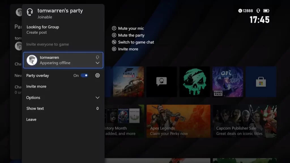Click Create post under Looking for Group
Viewport: 290px width, 163px height.
click(x=37, y=33)
